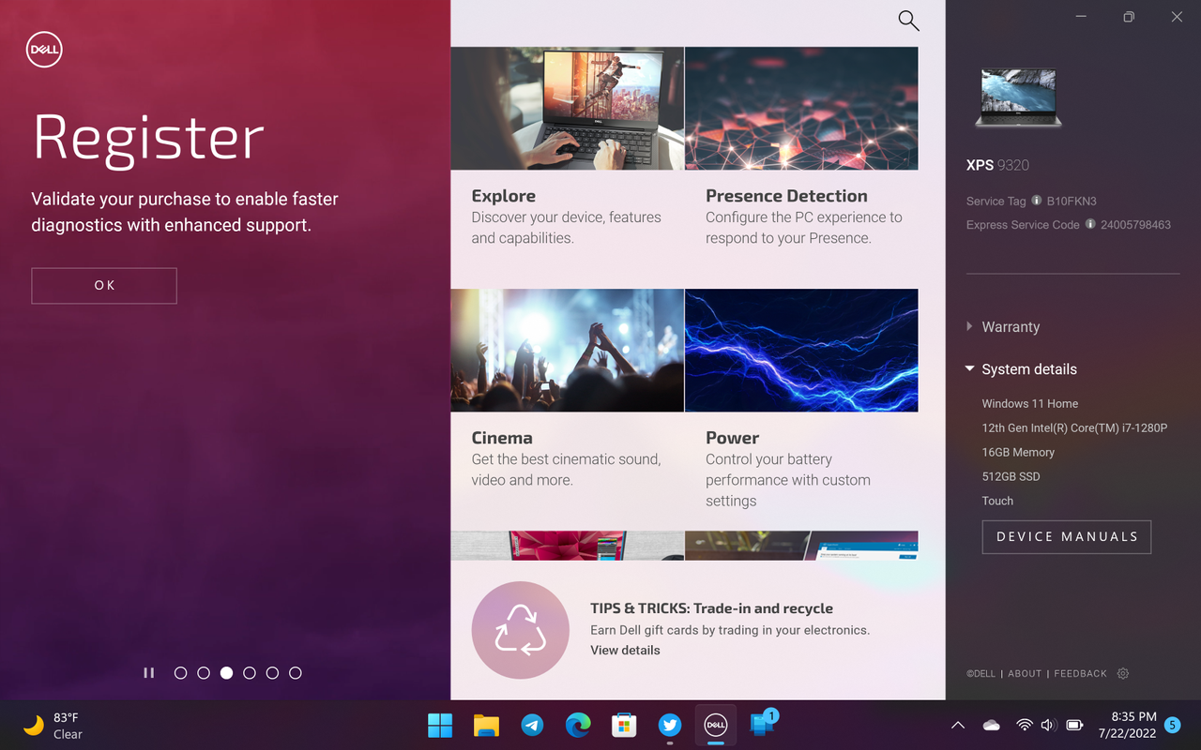Open Twitter from the taskbar
1201x750 pixels.
tap(670, 725)
